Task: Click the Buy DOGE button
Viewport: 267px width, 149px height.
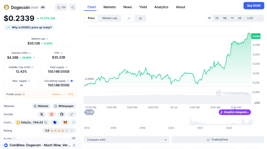Action: [254, 6]
